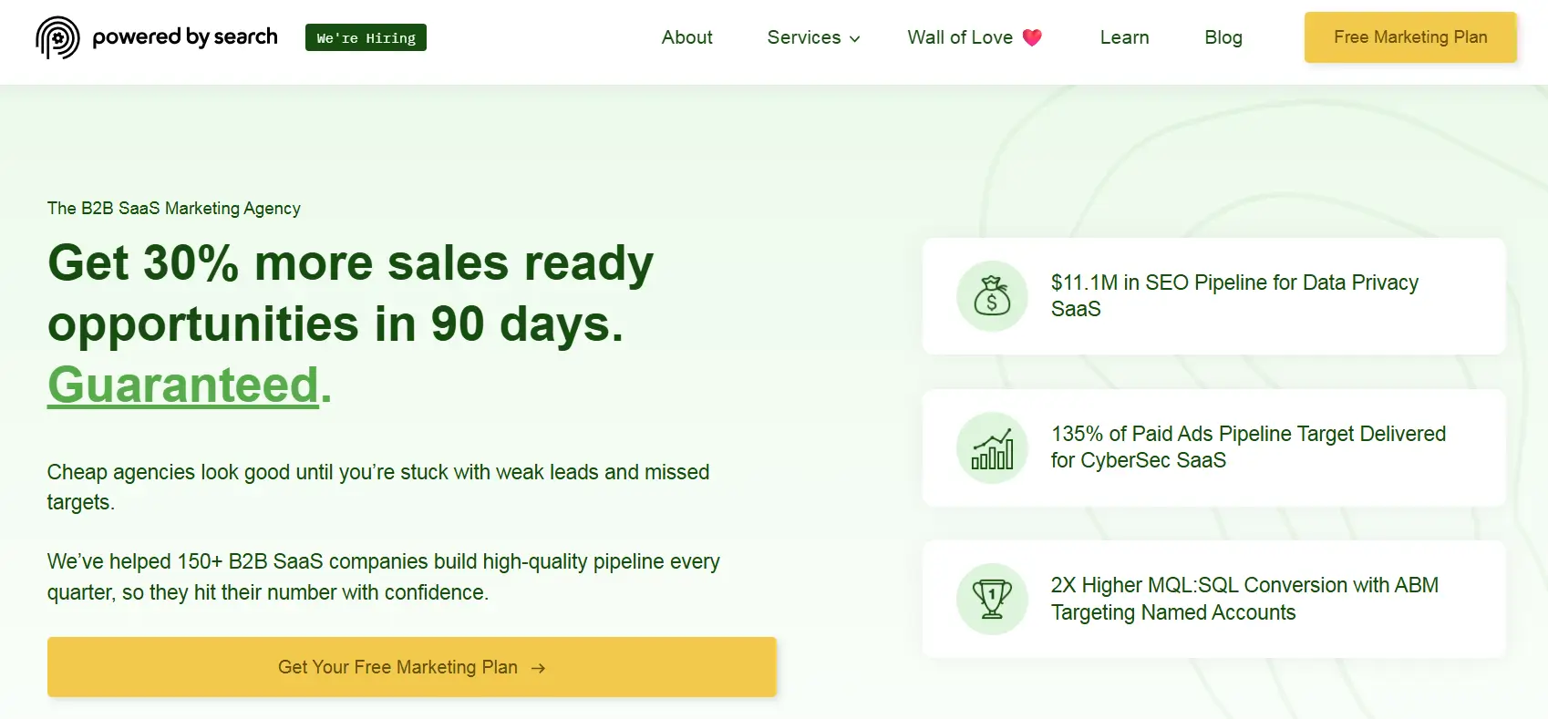The width and height of the screenshot is (1548, 719).
Task: Click the Powered by Search spiral logo icon
Action: (57, 37)
